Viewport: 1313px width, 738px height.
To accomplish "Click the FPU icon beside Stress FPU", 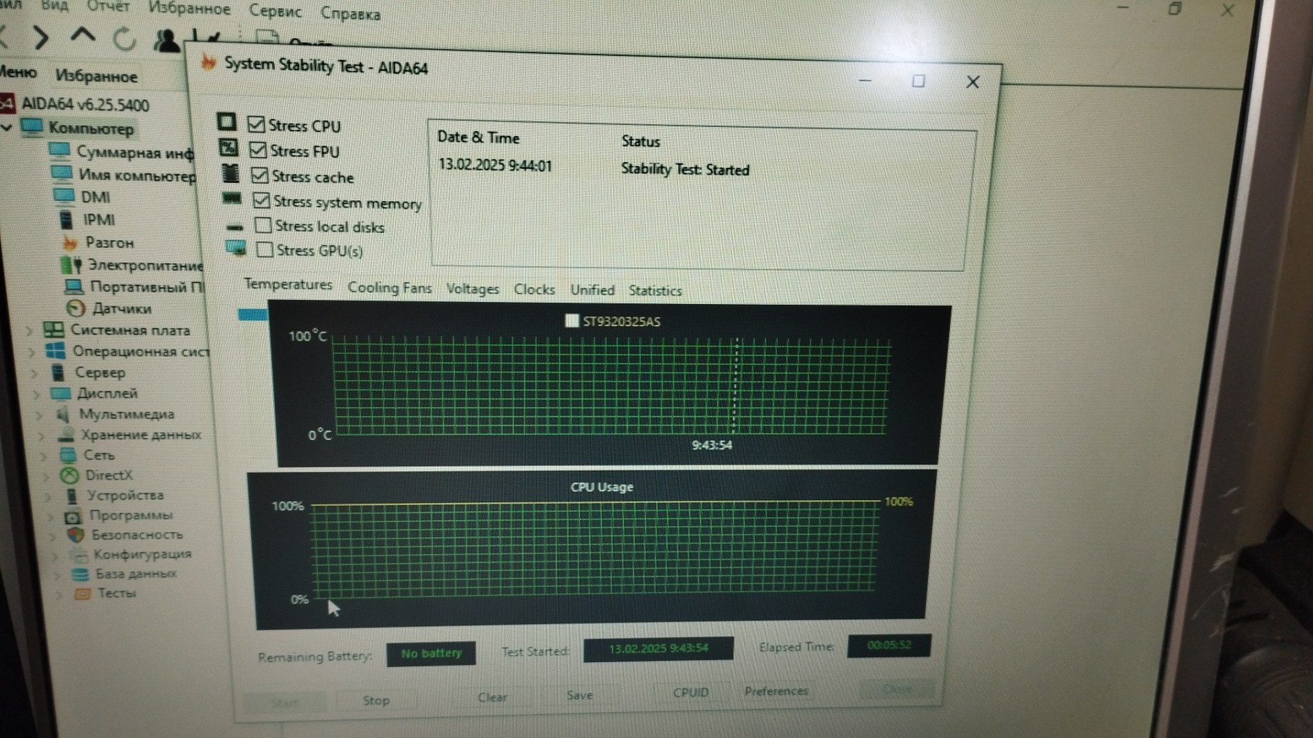I will coord(228,148).
